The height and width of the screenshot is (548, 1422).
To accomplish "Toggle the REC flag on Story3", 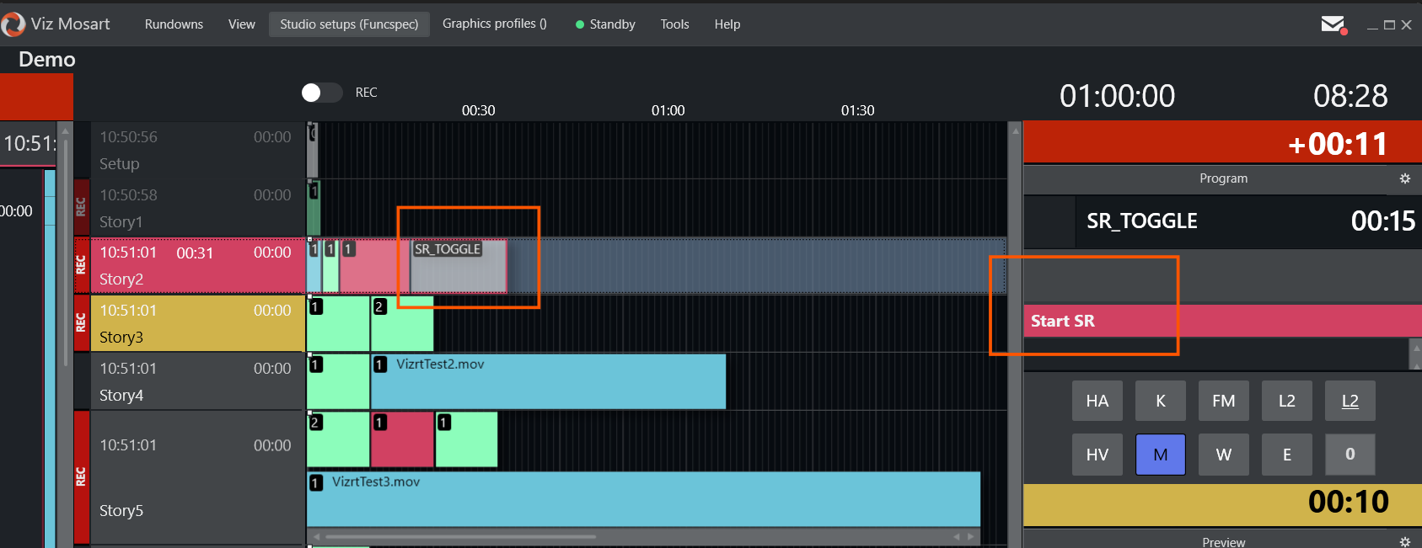I will [x=82, y=322].
